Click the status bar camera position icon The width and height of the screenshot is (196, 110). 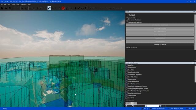click(x=151, y=109)
